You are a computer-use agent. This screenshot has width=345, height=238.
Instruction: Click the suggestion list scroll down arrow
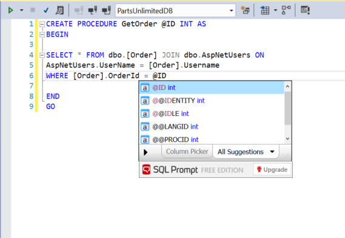pos(287,138)
